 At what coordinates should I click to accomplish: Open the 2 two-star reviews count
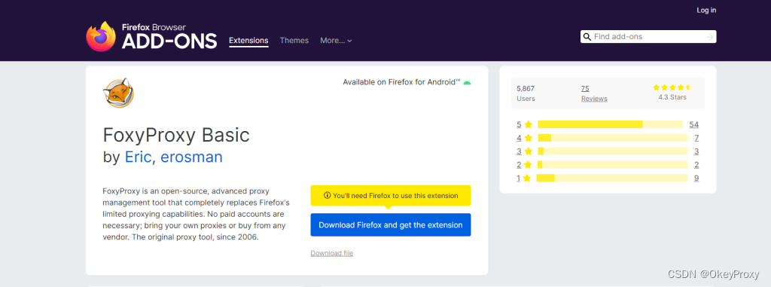pyautogui.click(x=696, y=164)
